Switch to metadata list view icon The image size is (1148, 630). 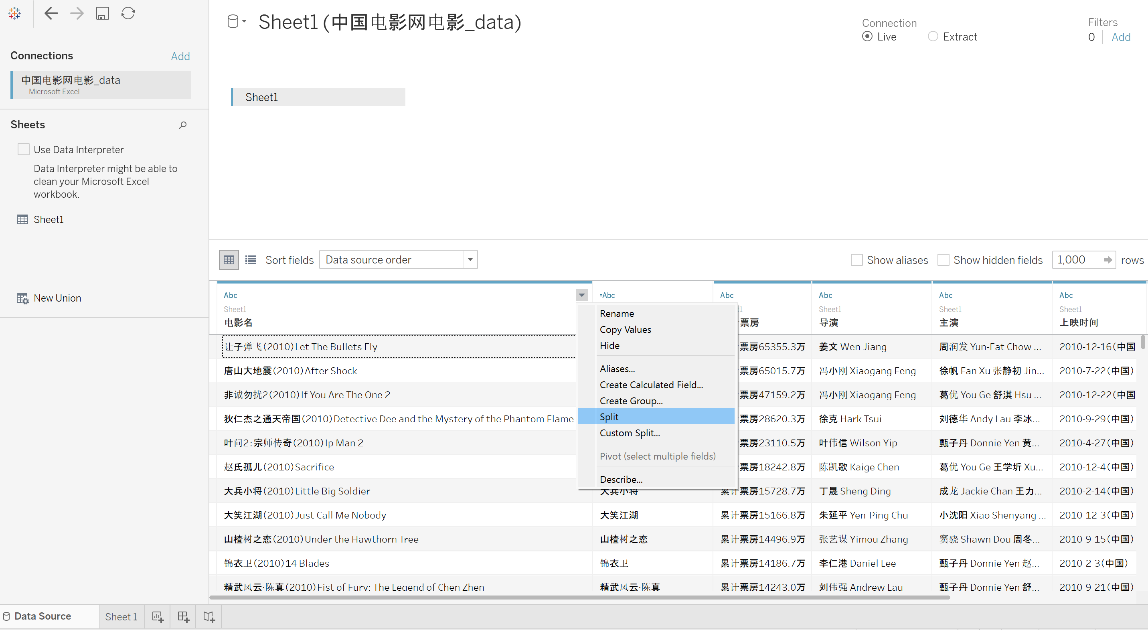click(251, 260)
